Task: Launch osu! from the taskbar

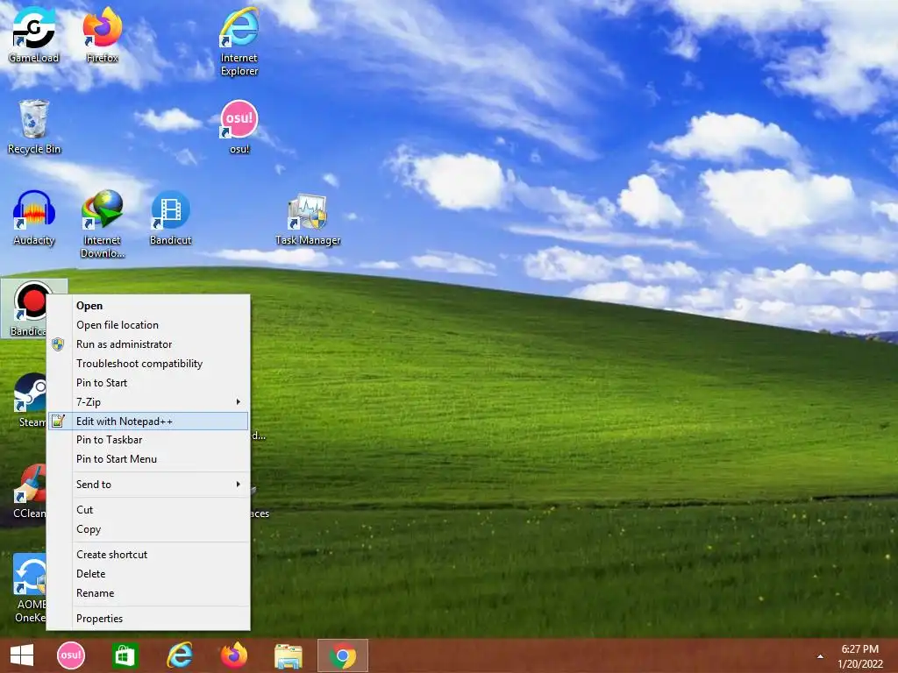Action: coord(71,655)
